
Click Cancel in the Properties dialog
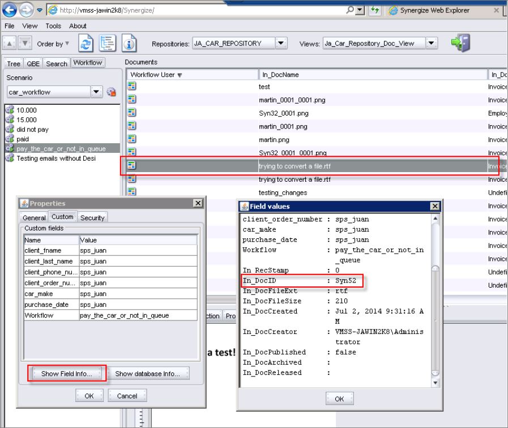[x=127, y=396]
